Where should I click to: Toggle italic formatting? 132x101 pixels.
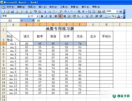(46, 16)
